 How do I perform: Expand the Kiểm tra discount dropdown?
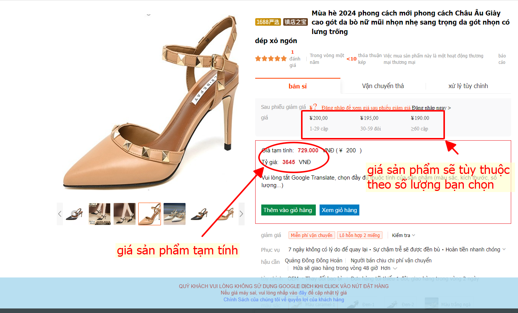tap(404, 235)
